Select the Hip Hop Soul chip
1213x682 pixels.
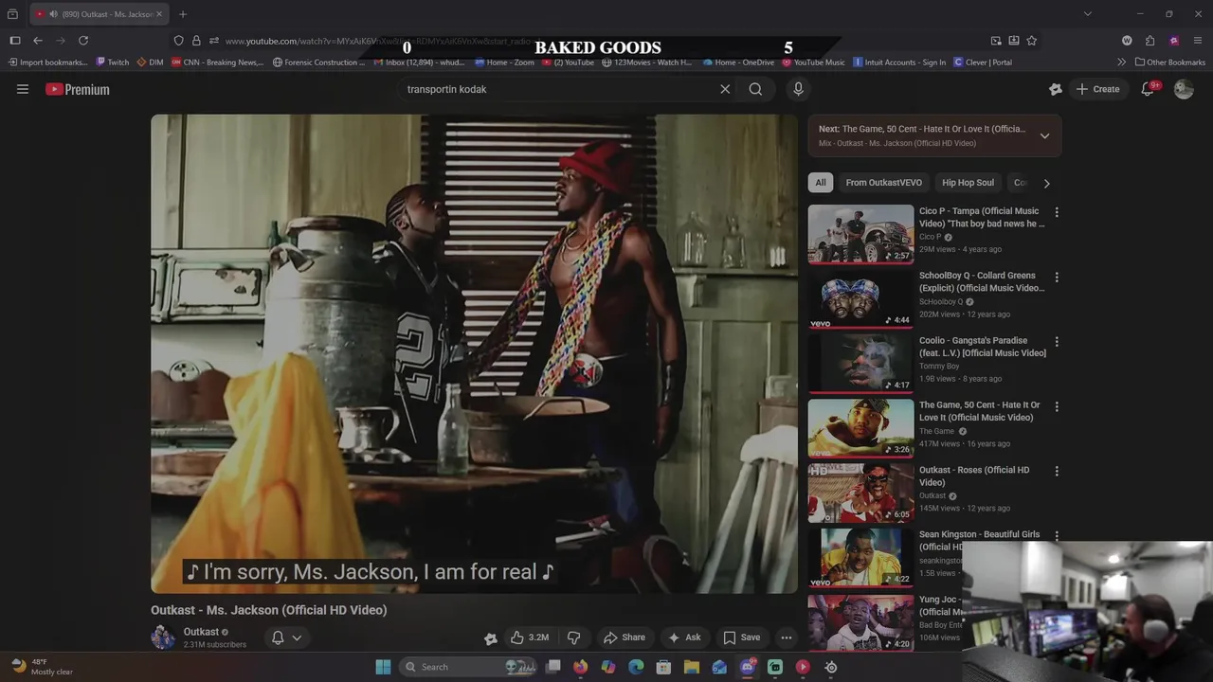(x=968, y=183)
